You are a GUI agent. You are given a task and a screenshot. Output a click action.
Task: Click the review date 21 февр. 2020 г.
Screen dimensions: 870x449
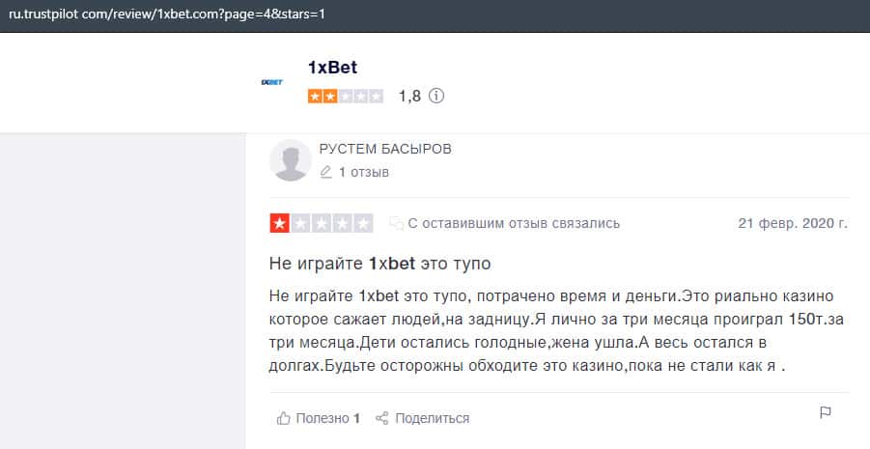[x=793, y=223]
